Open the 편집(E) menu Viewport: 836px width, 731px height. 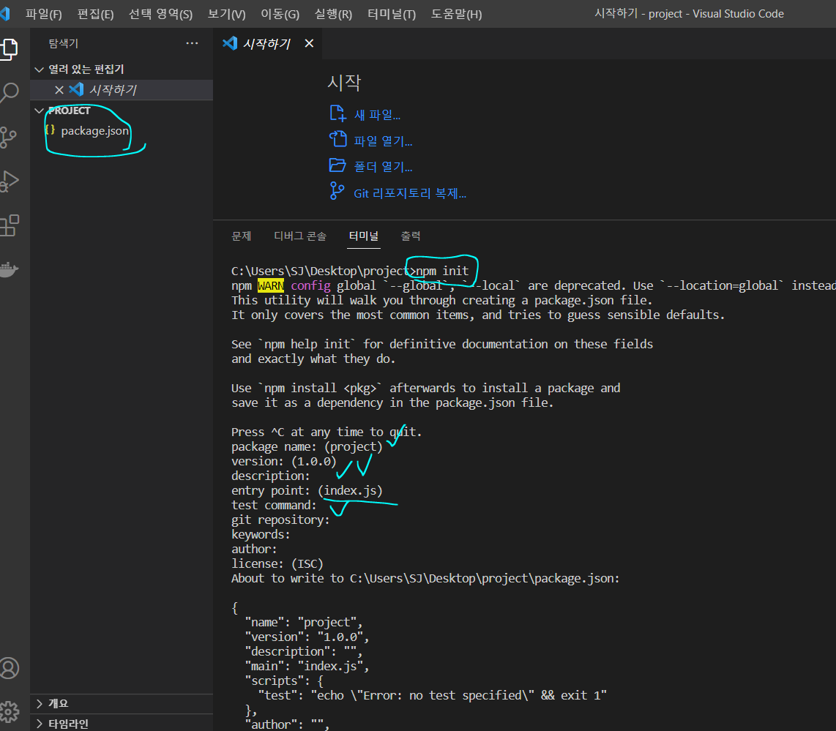click(95, 15)
